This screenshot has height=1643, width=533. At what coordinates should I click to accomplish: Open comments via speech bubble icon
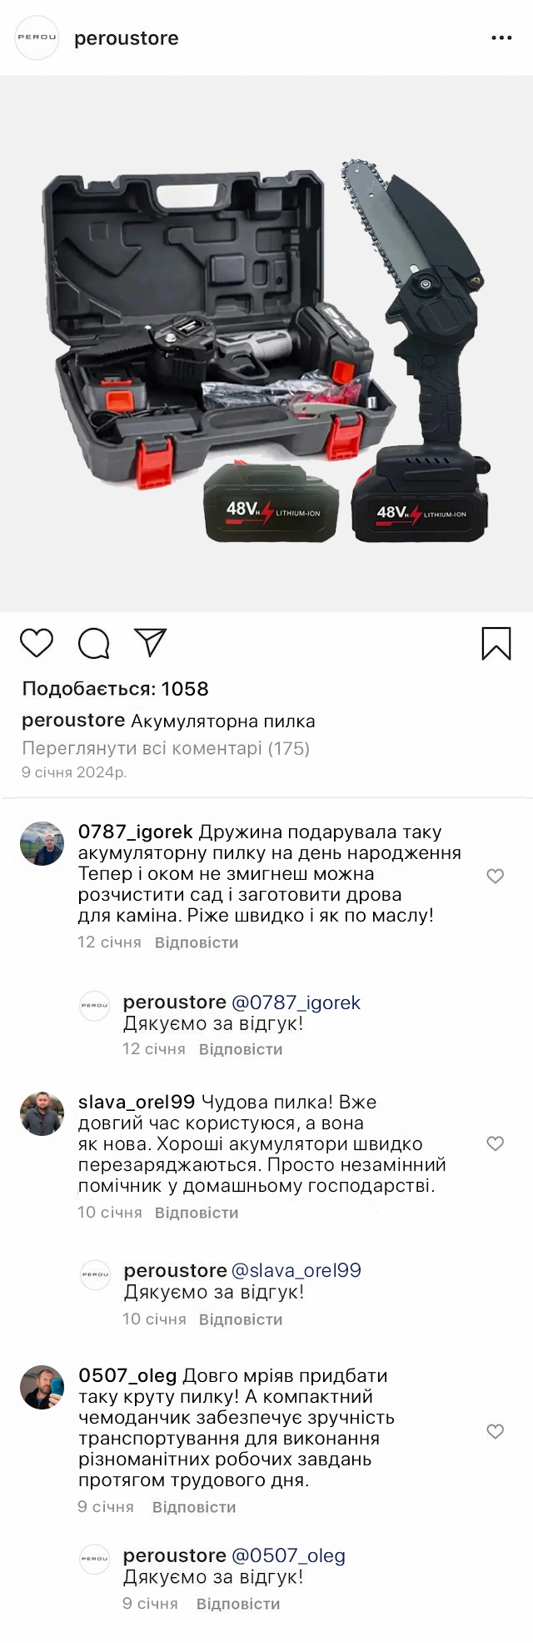click(x=94, y=643)
